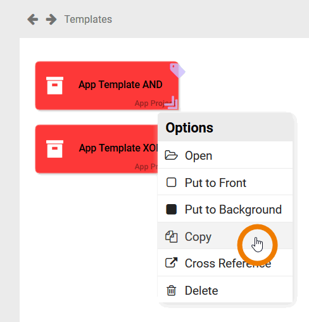Click the Templates breadcrumb label

(88, 20)
